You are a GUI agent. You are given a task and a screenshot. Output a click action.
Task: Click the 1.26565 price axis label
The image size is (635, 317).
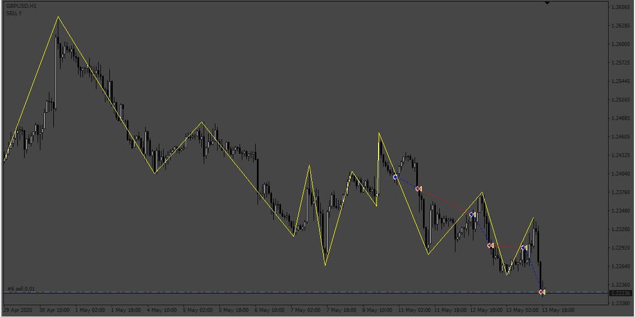620,7
